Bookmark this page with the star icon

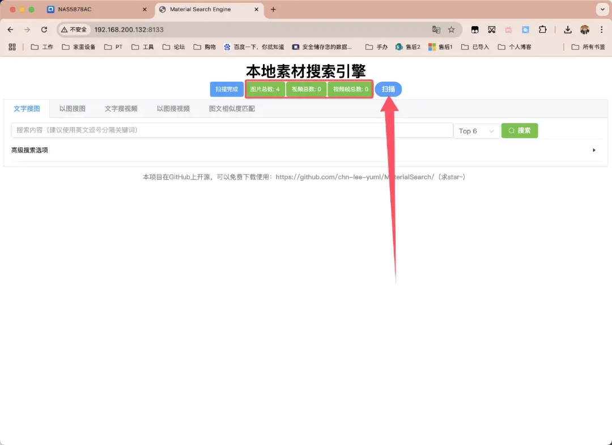tap(452, 29)
